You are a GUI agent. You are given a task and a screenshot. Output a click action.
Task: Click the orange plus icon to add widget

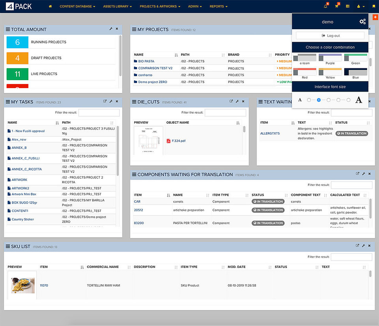coord(375,17)
